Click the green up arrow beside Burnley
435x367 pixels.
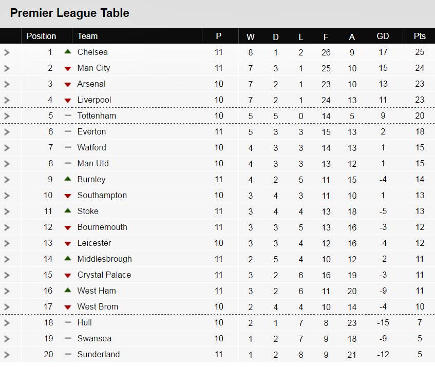(67, 179)
